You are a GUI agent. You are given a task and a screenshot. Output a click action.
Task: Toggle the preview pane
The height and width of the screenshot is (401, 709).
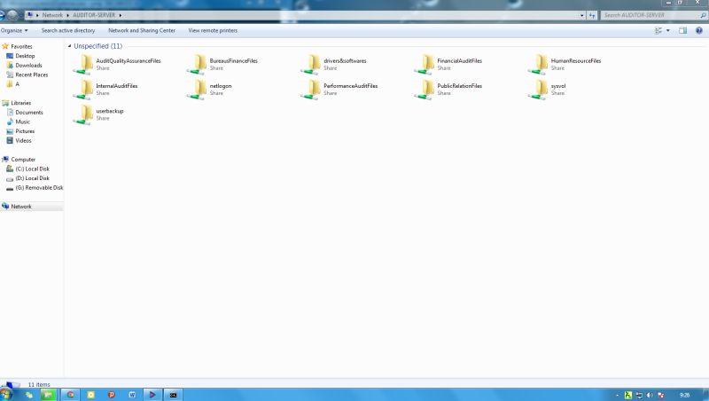click(x=682, y=31)
